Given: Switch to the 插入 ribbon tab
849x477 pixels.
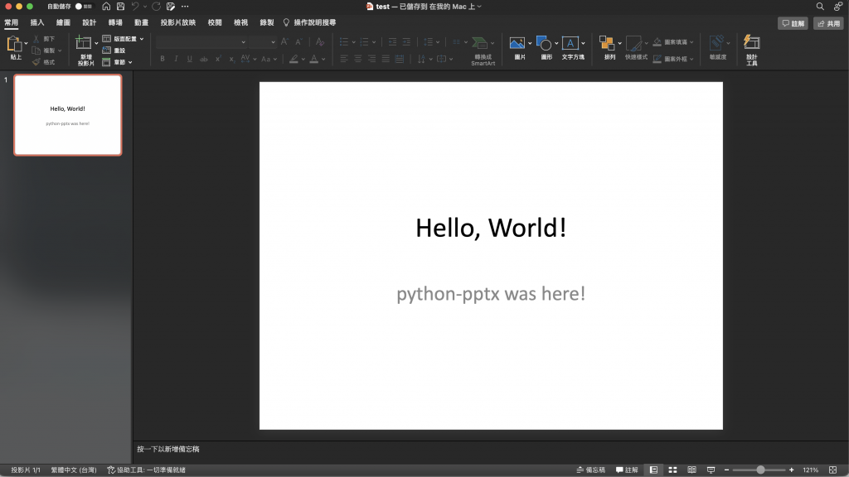Looking at the screenshot, I should click(37, 23).
